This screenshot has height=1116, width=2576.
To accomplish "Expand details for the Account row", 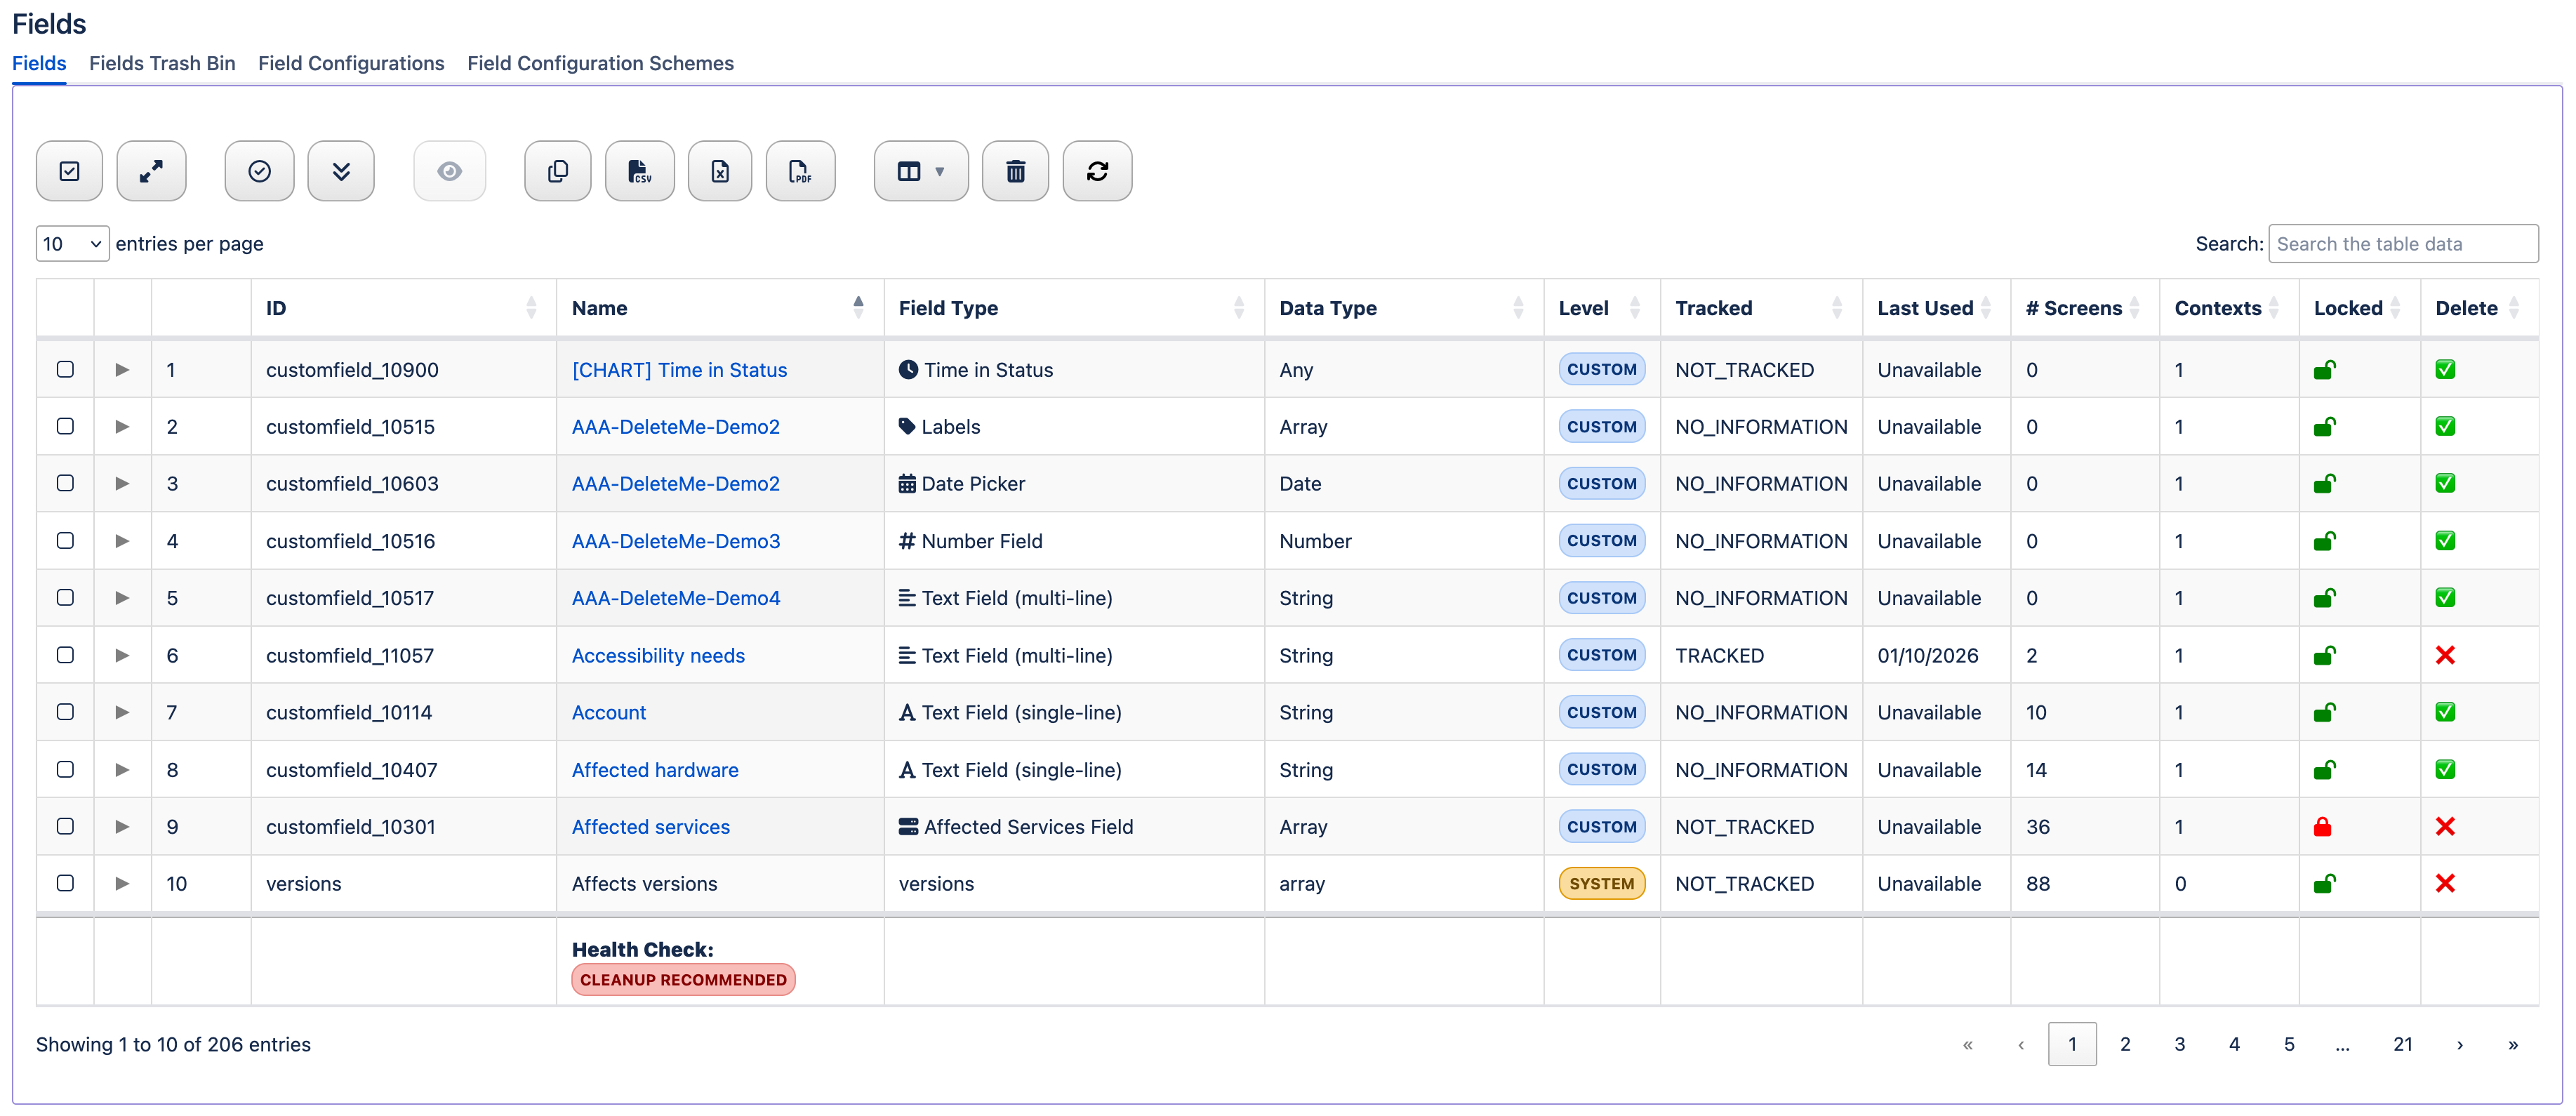I will (122, 712).
